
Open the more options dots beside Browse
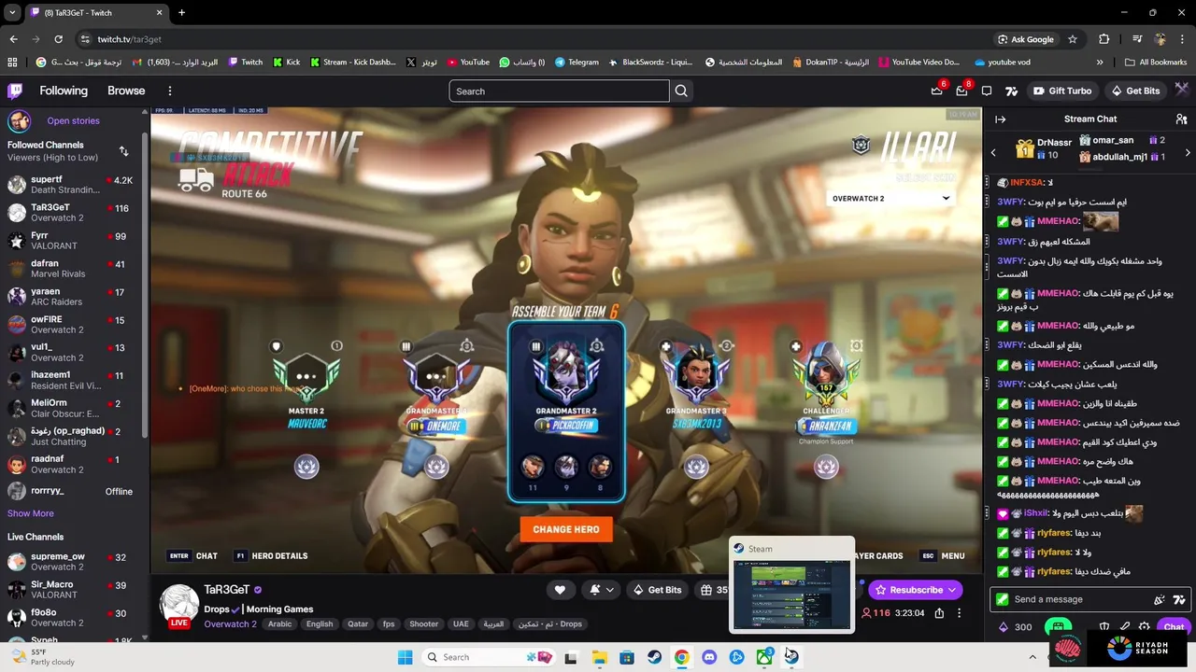pyautogui.click(x=170, y=91)
